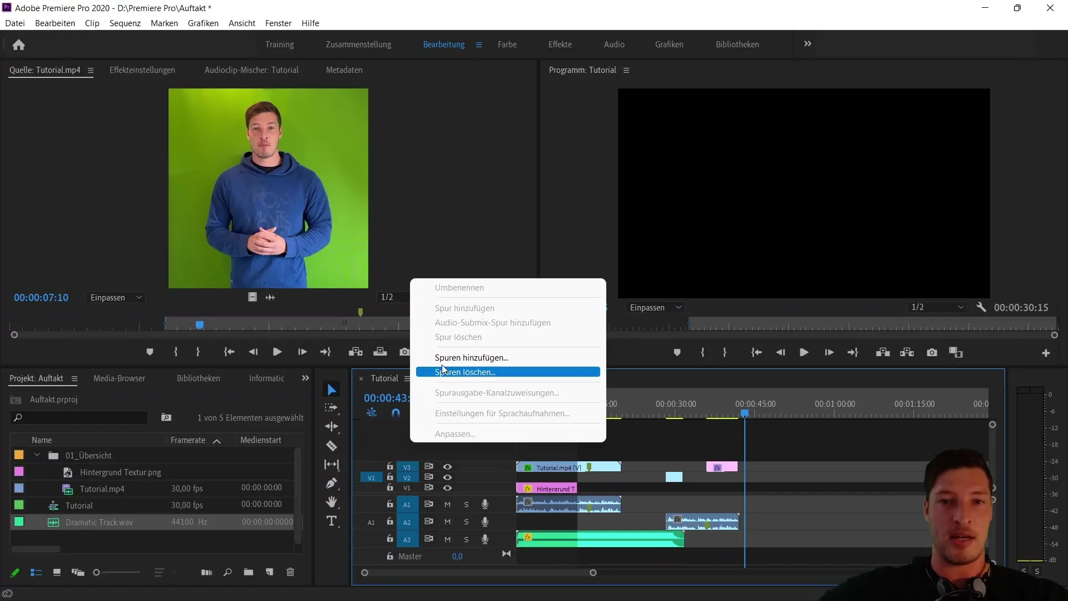This screenshot has width=1068, height=601.
Task: Select the Ripple Edit tool
Action: (332, 427)
